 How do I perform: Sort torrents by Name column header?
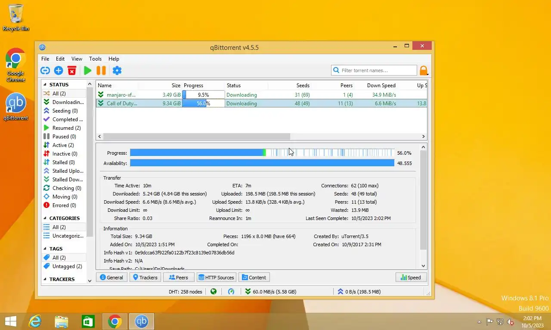tap(117, 85)
